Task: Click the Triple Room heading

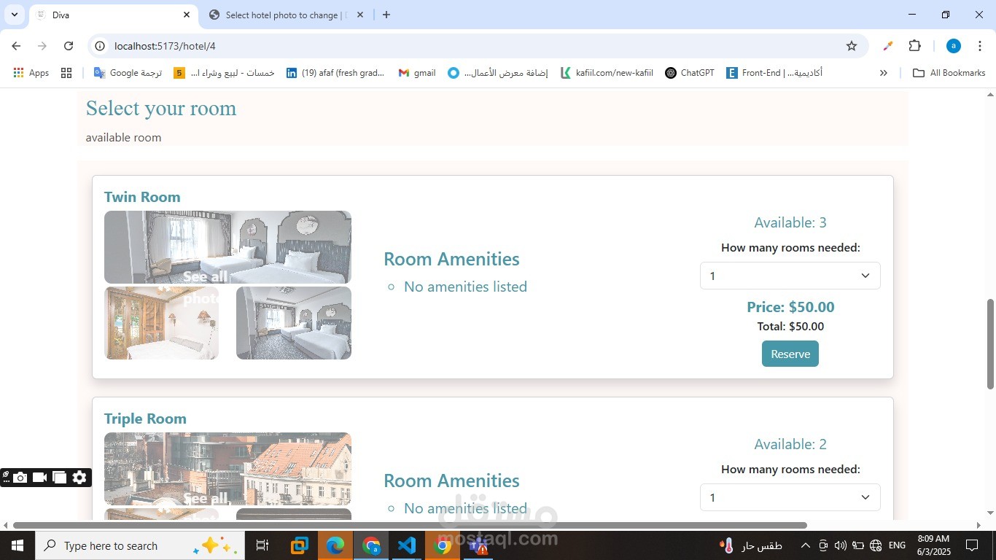Action: [145, 419]
